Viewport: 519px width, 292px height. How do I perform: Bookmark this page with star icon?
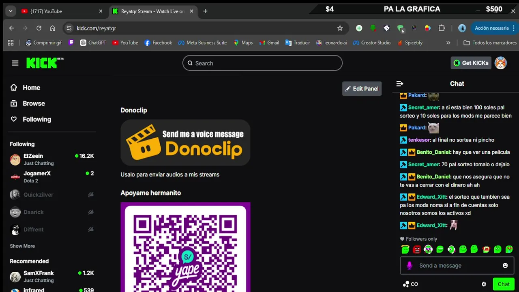pyautogui.click(x=340, y=28)
